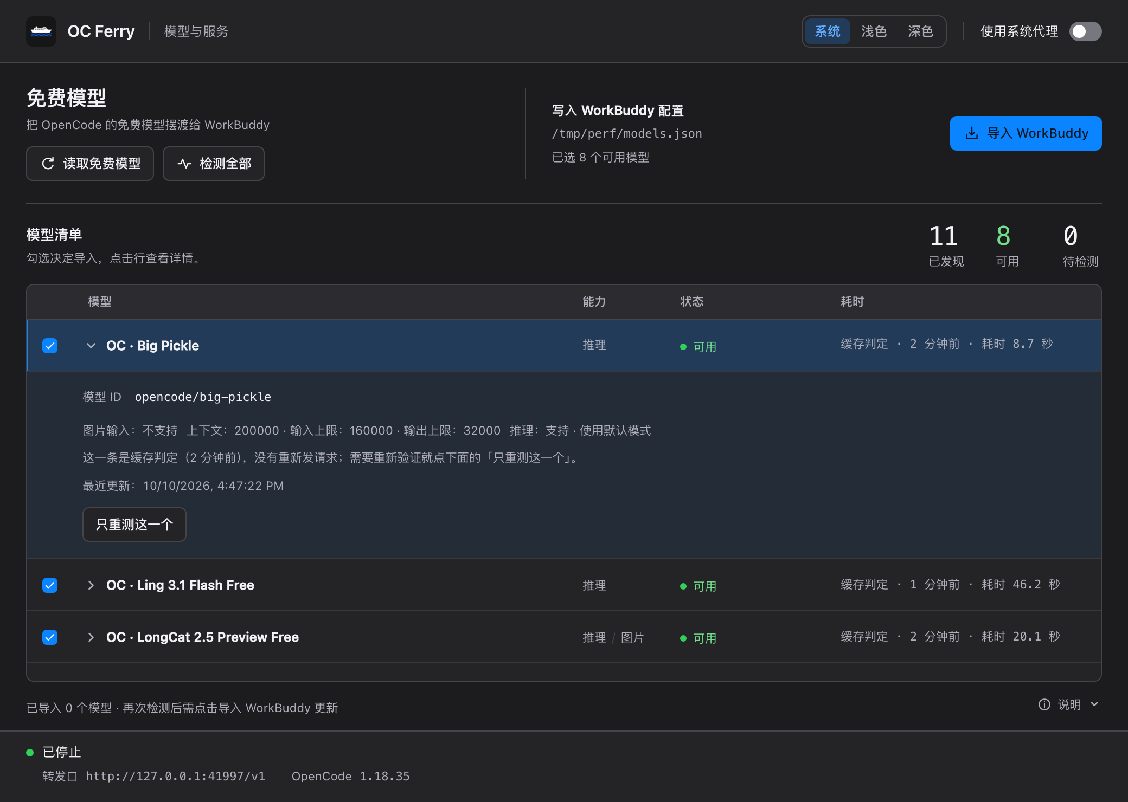The height and width of the screenshot is (802, 1128).
Task: Click the 导入 WorkBuddy button
Action: point(1026,133)
